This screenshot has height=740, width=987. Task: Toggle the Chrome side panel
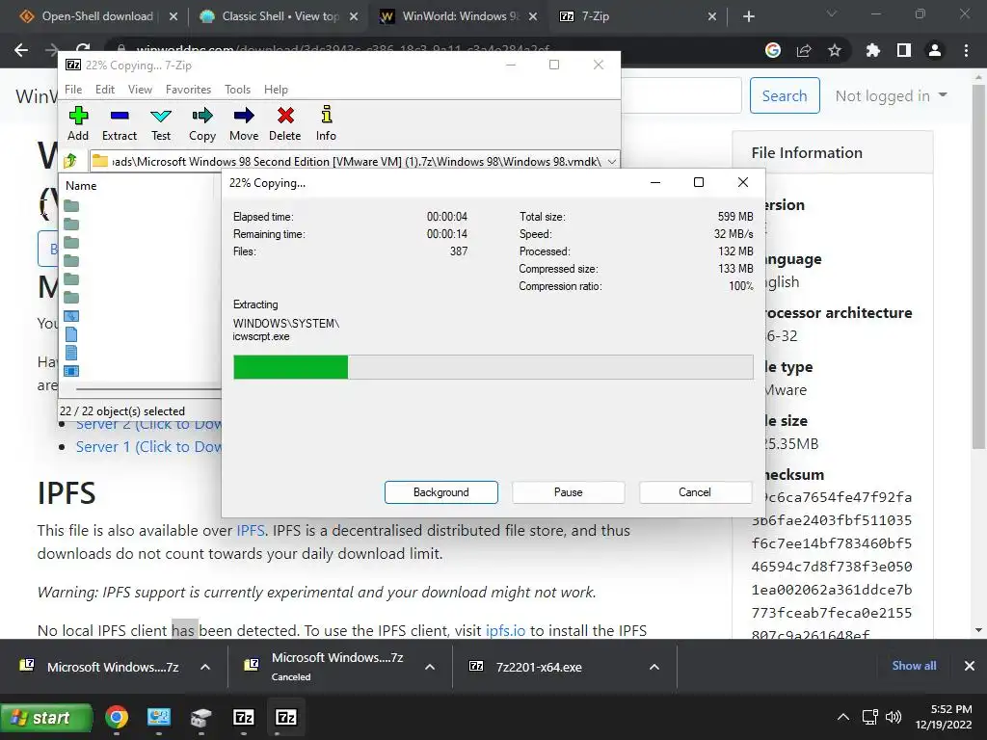[904, 50]
